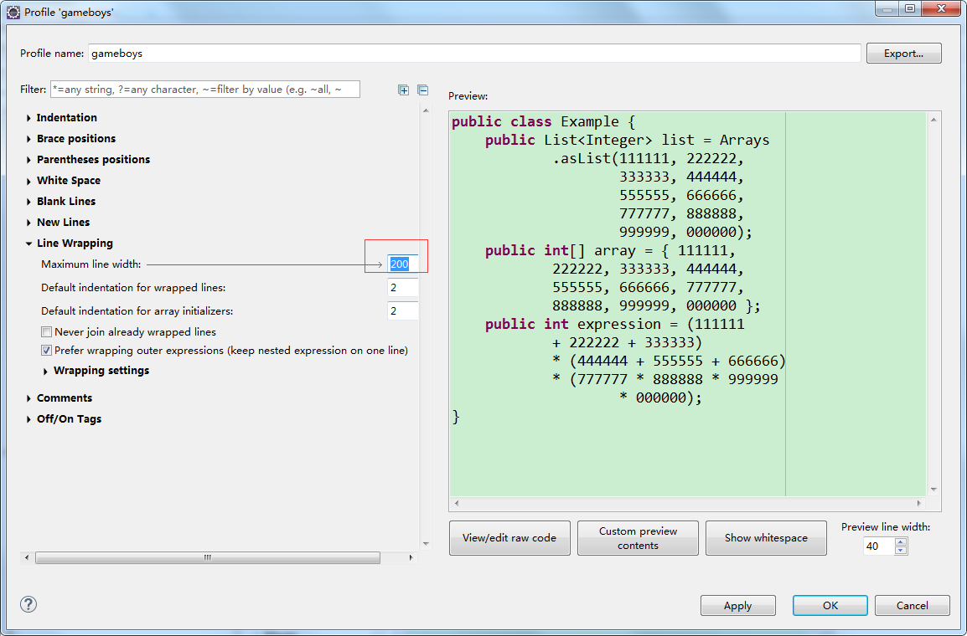Click the settings tree horizontal scrollbar thumb
This screenshot has height=636, width=967.
click(208, 558)
